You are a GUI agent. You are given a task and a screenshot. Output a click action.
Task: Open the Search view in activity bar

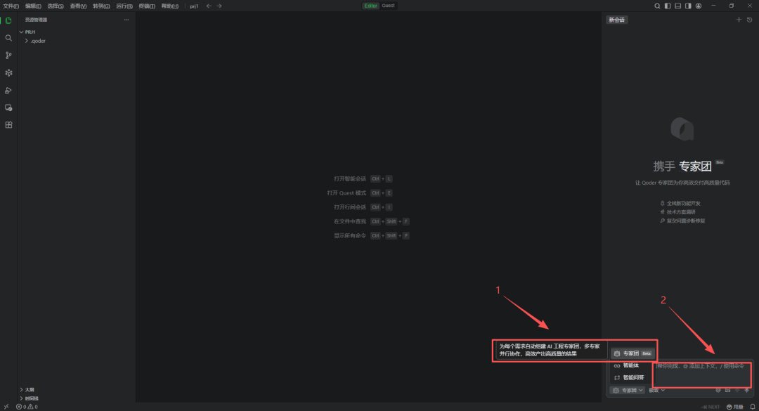(8, 38)
